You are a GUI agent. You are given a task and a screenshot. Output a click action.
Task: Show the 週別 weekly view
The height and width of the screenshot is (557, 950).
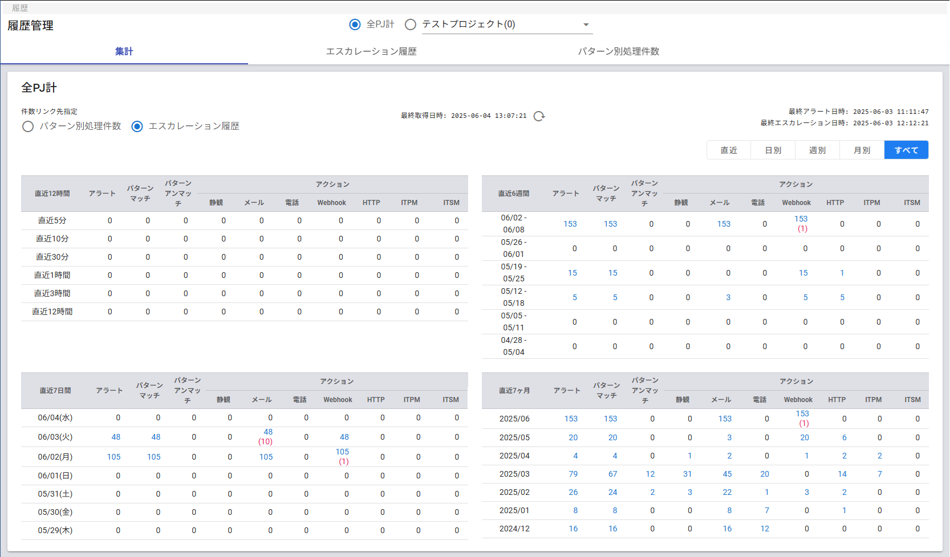pos(817,150)
